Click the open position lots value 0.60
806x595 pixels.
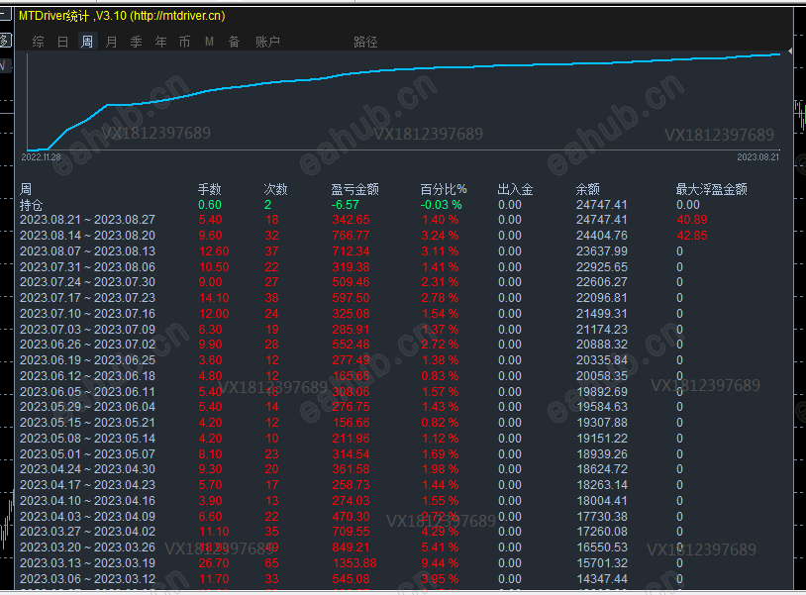(x=210, y=205)
